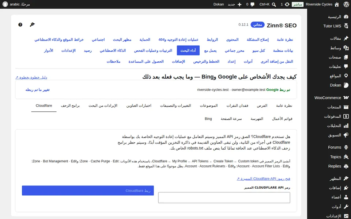Click the pushpin icon for مقالات
351x219 pixels.
[346, 38]
